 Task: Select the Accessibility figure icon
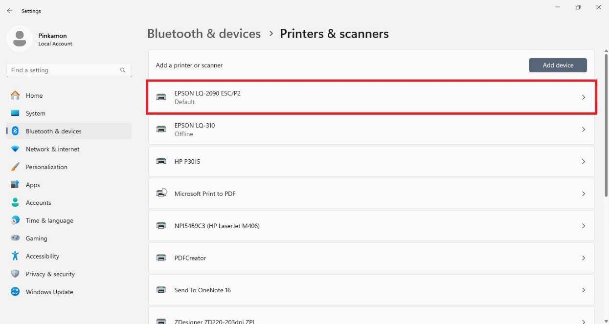pos(15,256)
